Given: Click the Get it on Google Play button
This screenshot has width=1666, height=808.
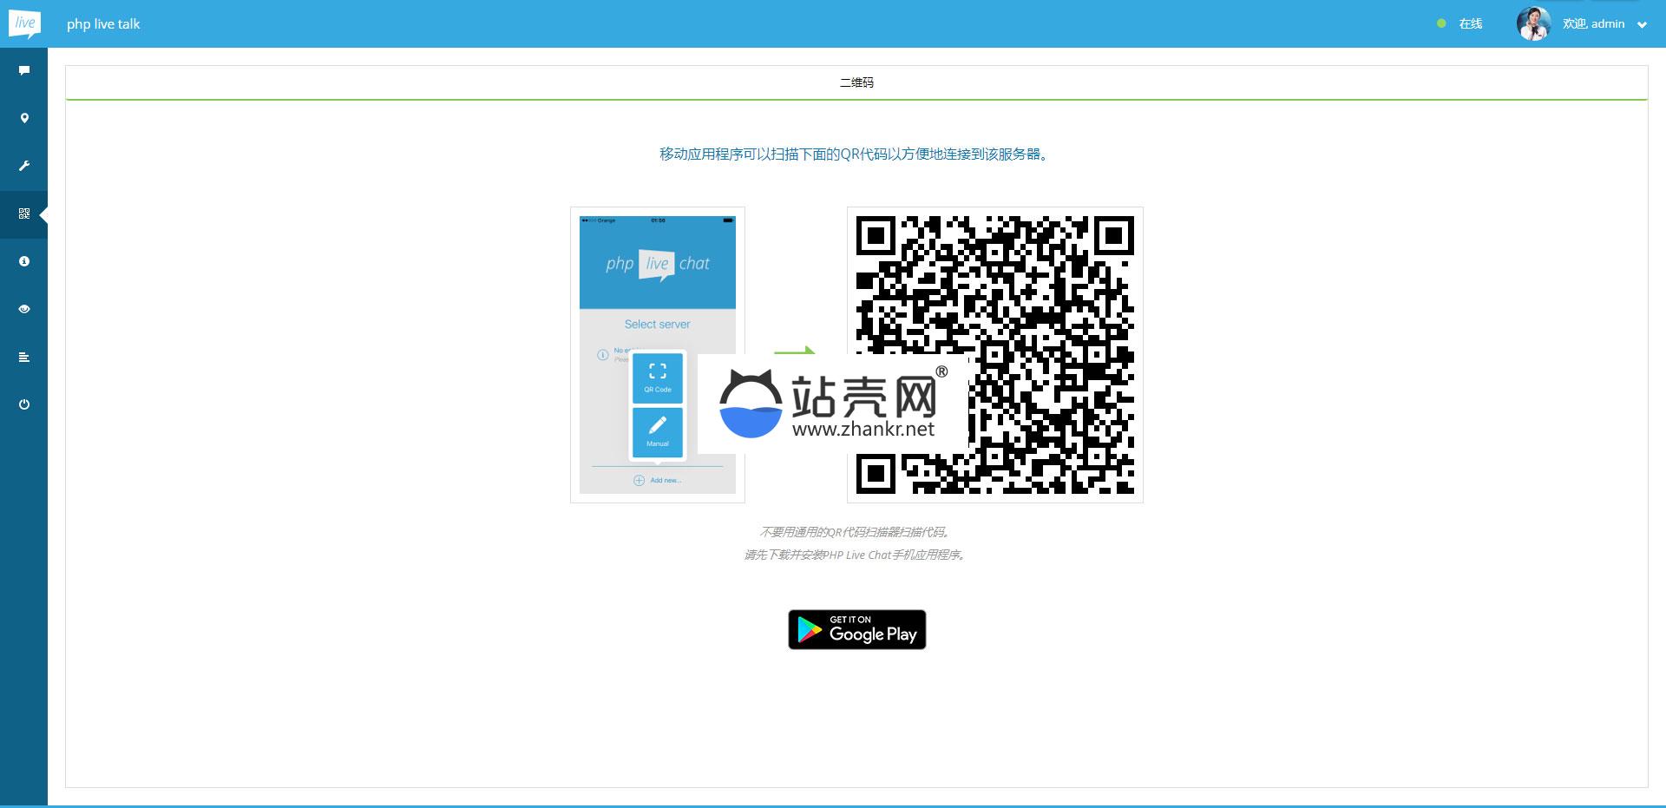Looking at the screenshot, I should pyautogui.click(x=856, y=629).
